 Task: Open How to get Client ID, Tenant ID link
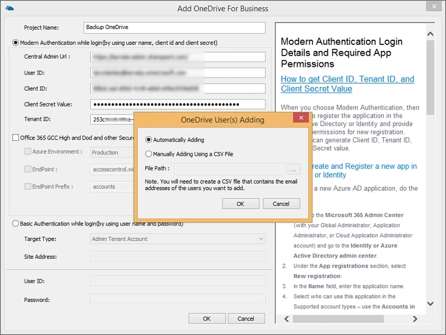[x=348, y=84]
